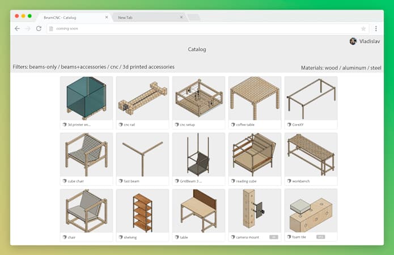Close the BeamCNC - Catalog tab
Image resolution: width=394 pixels, height=255 pixels.
pyautogui.click(x=107, y=17)
